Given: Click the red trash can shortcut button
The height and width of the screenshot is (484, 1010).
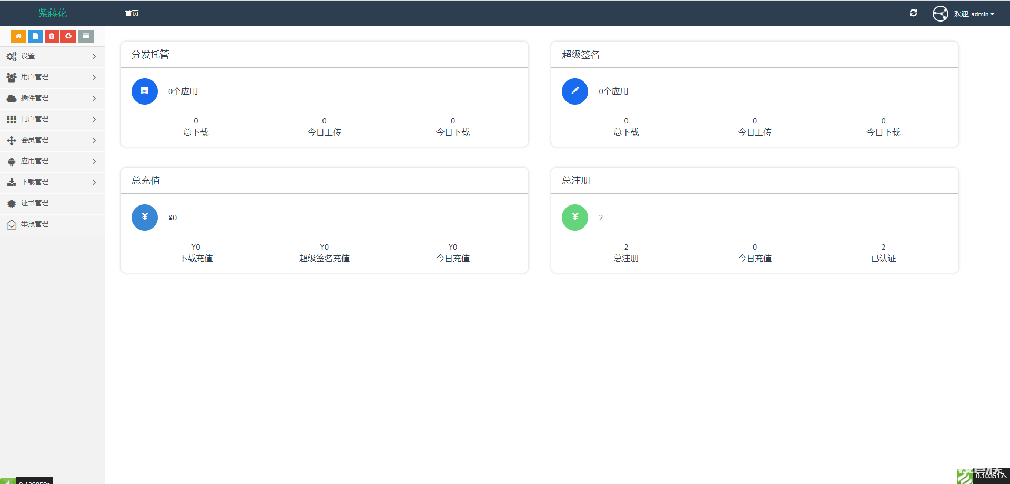Looking at the screenshot, I should pos(52,36).
